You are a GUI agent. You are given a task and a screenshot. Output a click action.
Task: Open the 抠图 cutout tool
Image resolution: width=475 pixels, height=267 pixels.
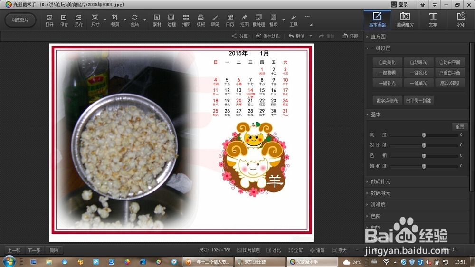click(244, 20)
